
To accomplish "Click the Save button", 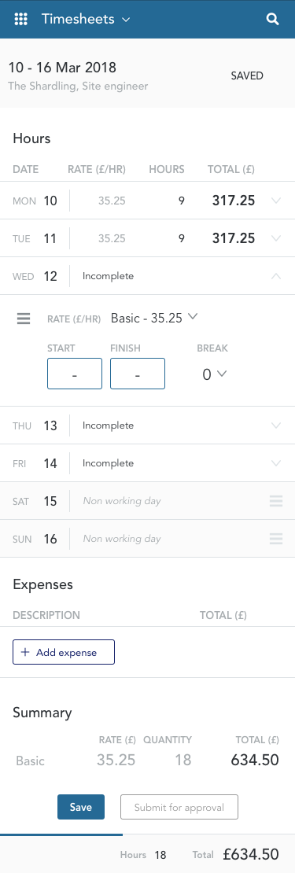I will coord(81,807).
